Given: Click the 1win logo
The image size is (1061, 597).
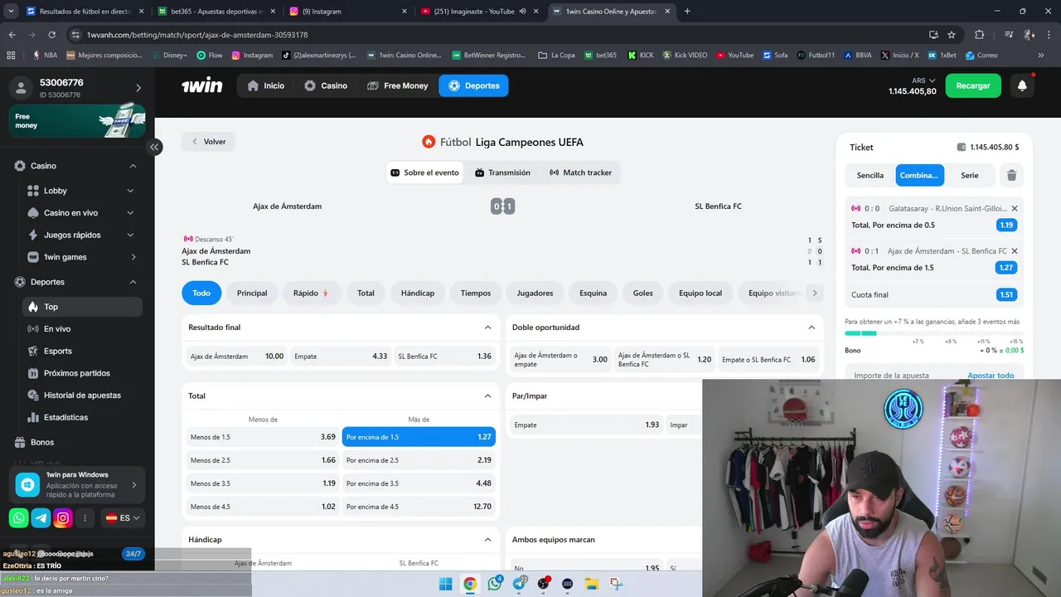Looking at the screenshot, I should point(202,85).
